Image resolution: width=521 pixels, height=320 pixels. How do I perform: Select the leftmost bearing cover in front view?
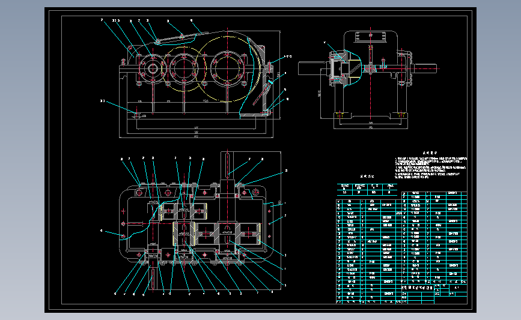pyautogui.click(x=153, y=68)
